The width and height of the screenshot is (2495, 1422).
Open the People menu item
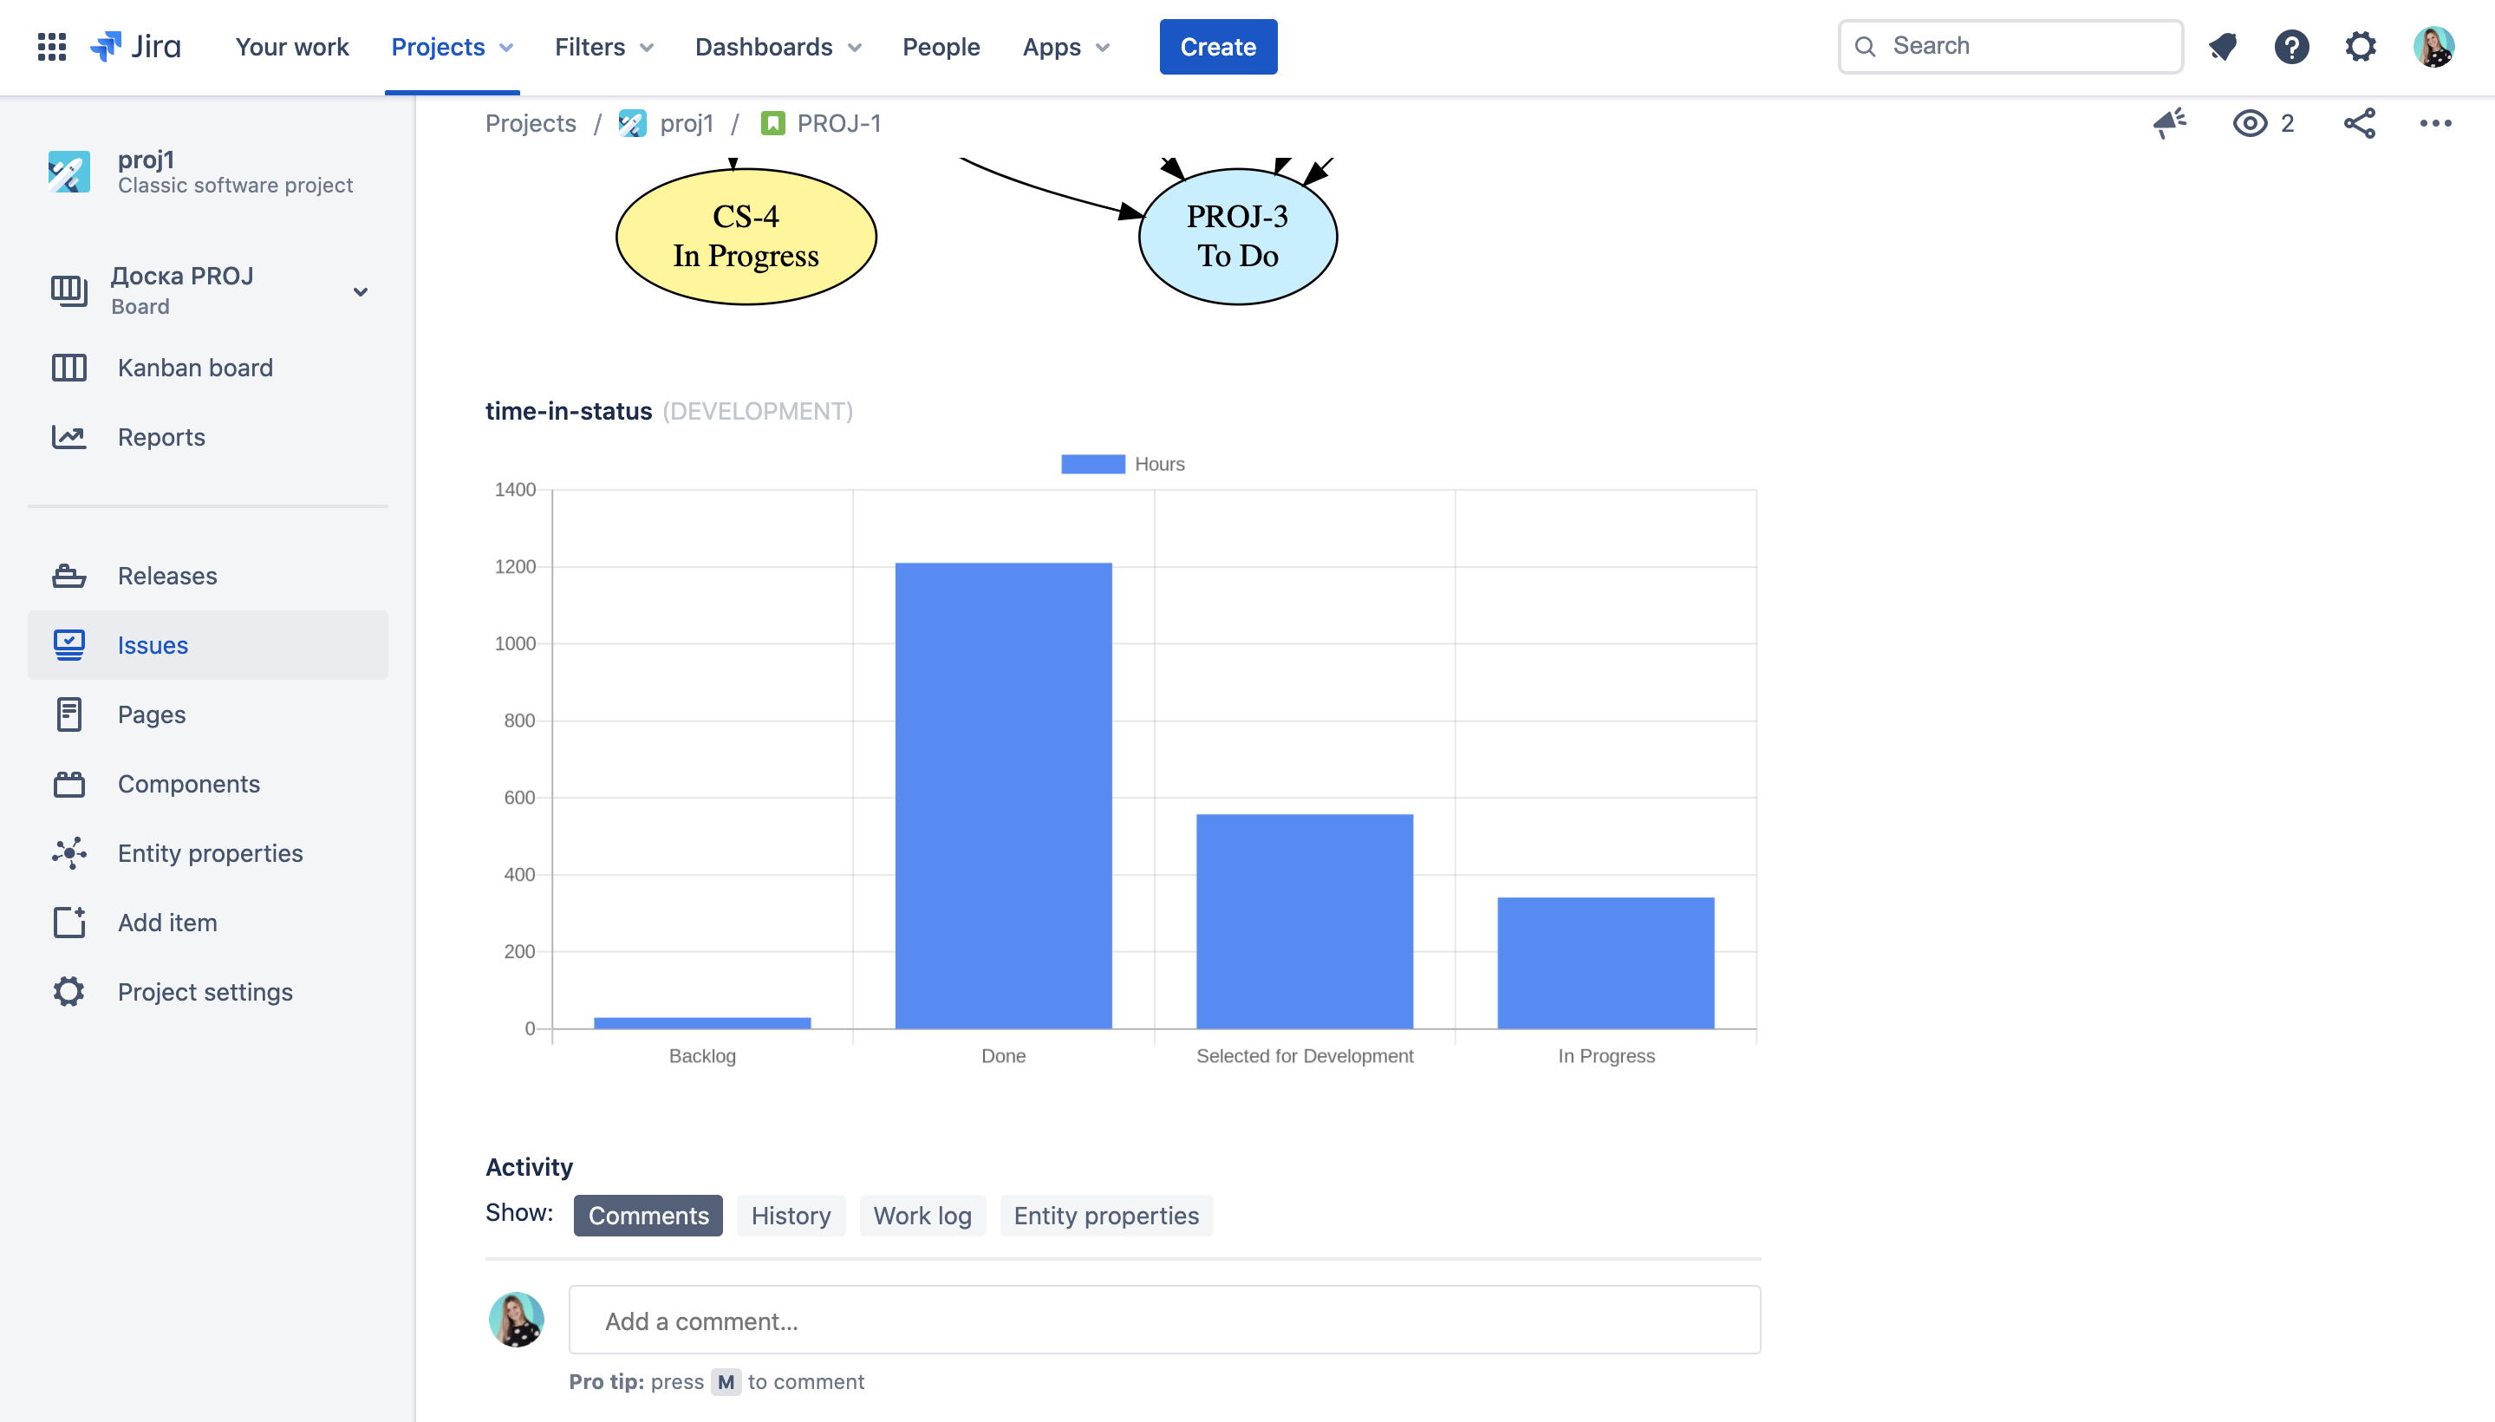point(941,46)
